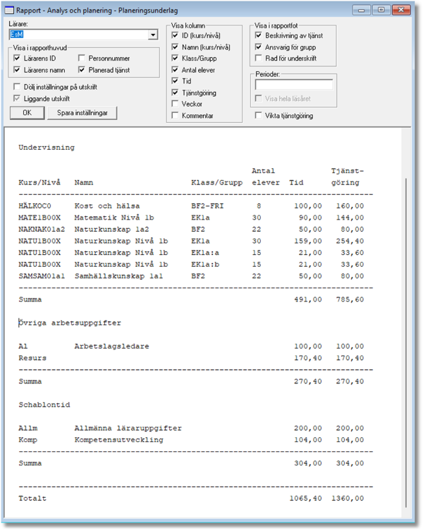Image resolution: width=423 pixels, height=531 pixels.
Task: Toggle Lärarens namn checkbox
Action: pos(18,70)
